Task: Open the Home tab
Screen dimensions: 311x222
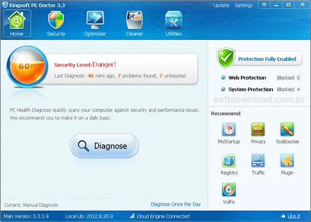Action: [x=17, y=24]
